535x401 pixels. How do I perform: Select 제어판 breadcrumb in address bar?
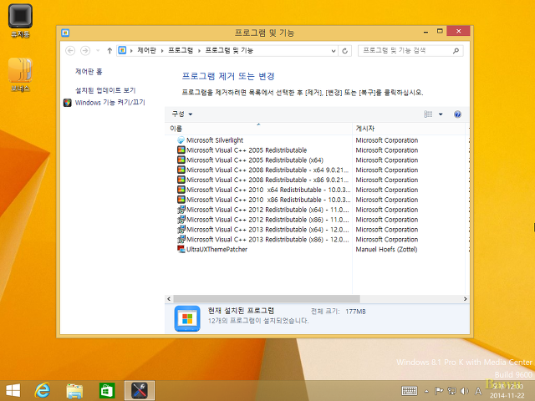point(147,50)
